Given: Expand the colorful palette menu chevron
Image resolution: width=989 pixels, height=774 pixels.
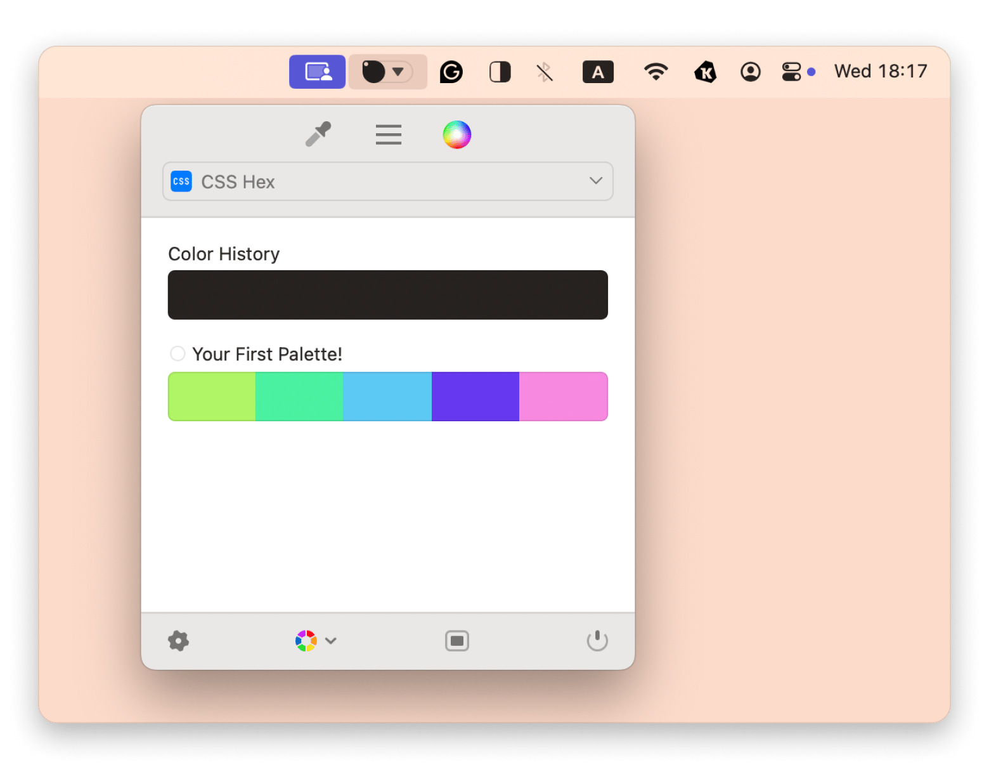Looking at the screenshot, I should click(x=330, y=641).
